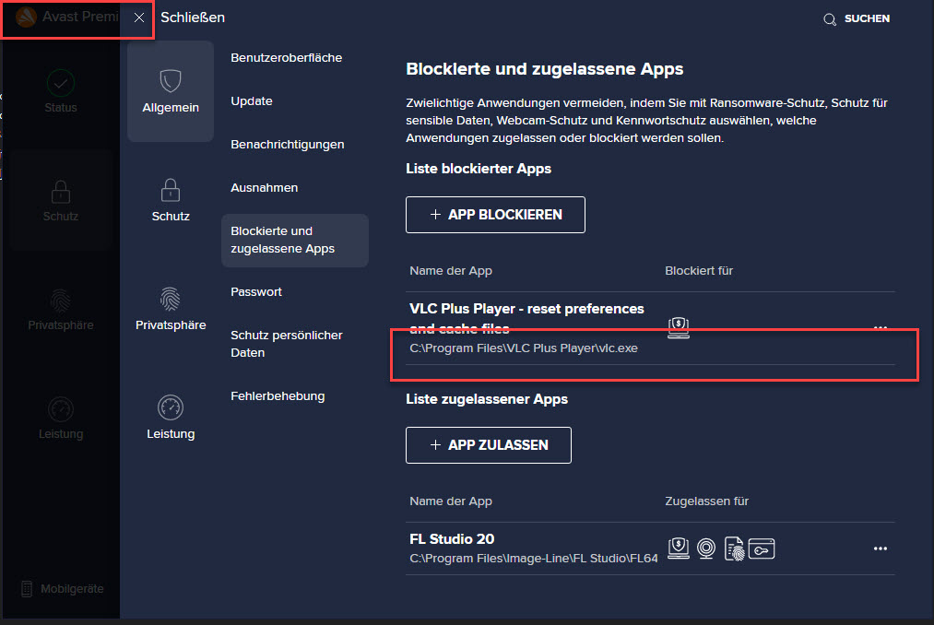Click the Blockiert für column header
The height and width of the screenshot is (625, 934).
[x=699, y=271]
